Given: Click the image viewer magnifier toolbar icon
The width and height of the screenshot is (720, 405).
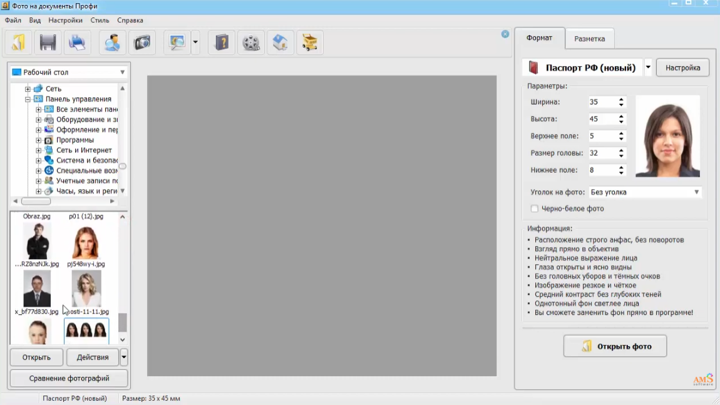Looking at the screenshot, I should [177, 43].
